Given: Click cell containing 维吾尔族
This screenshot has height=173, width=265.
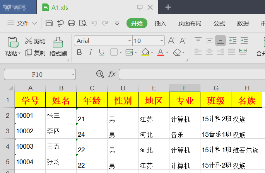Looking at the screenshot, I should (x=246, y=146).
